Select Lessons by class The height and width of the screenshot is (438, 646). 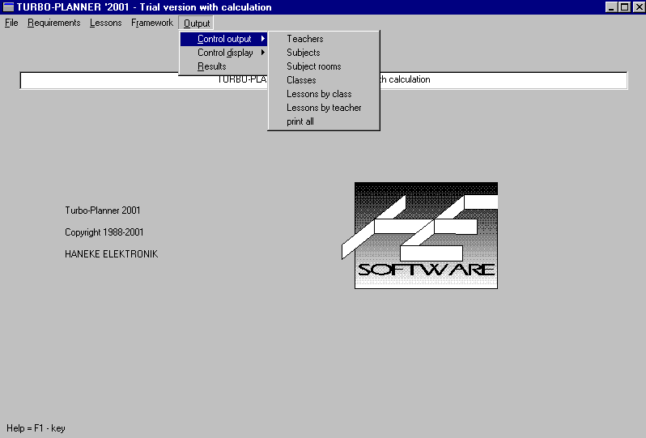pos(324,94)
